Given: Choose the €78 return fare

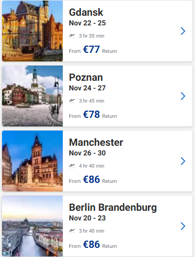Looking at the screenshot, I should (91, 114).
